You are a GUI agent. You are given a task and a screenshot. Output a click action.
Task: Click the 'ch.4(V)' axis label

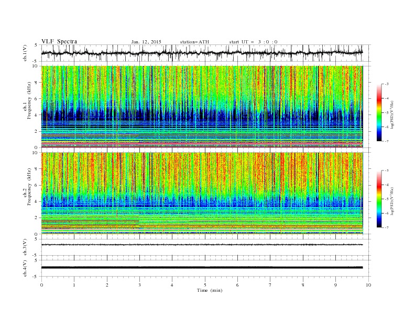[x=25, y=268]
